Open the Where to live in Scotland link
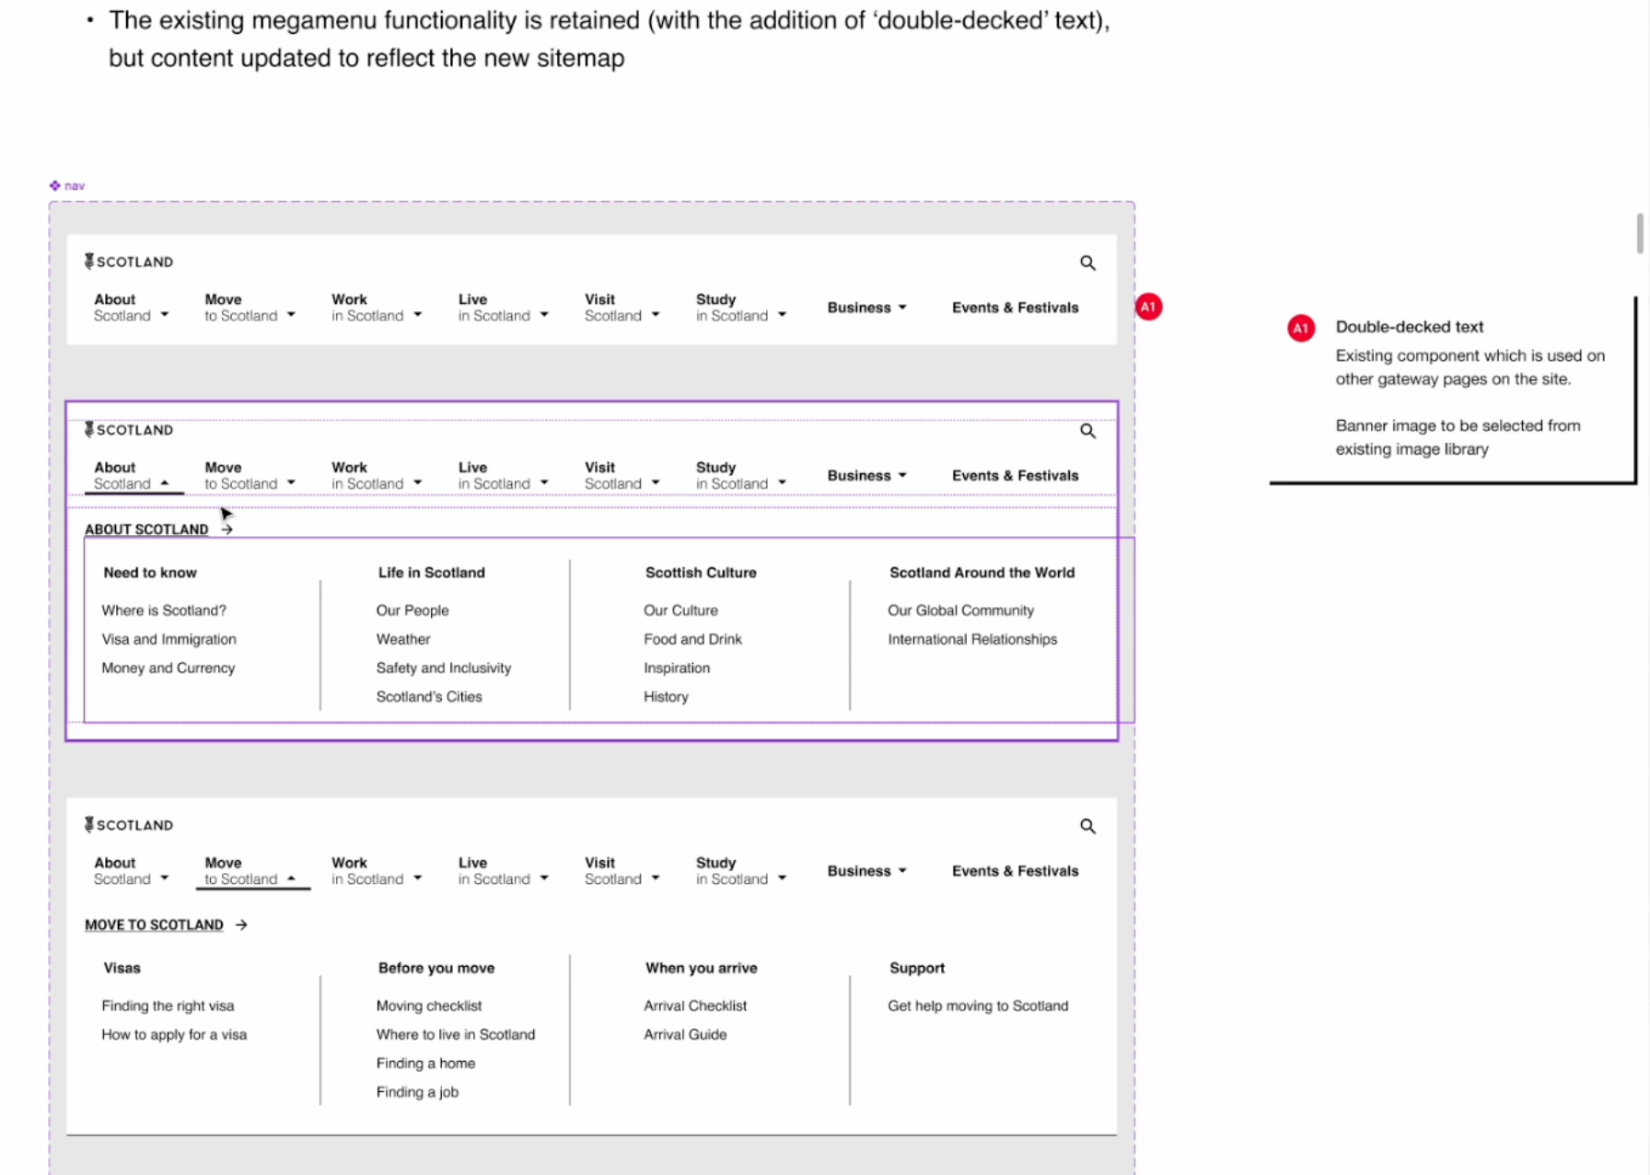Screen dimensions: 1650x1175 pyautogui.click(x=456, y=1034)
